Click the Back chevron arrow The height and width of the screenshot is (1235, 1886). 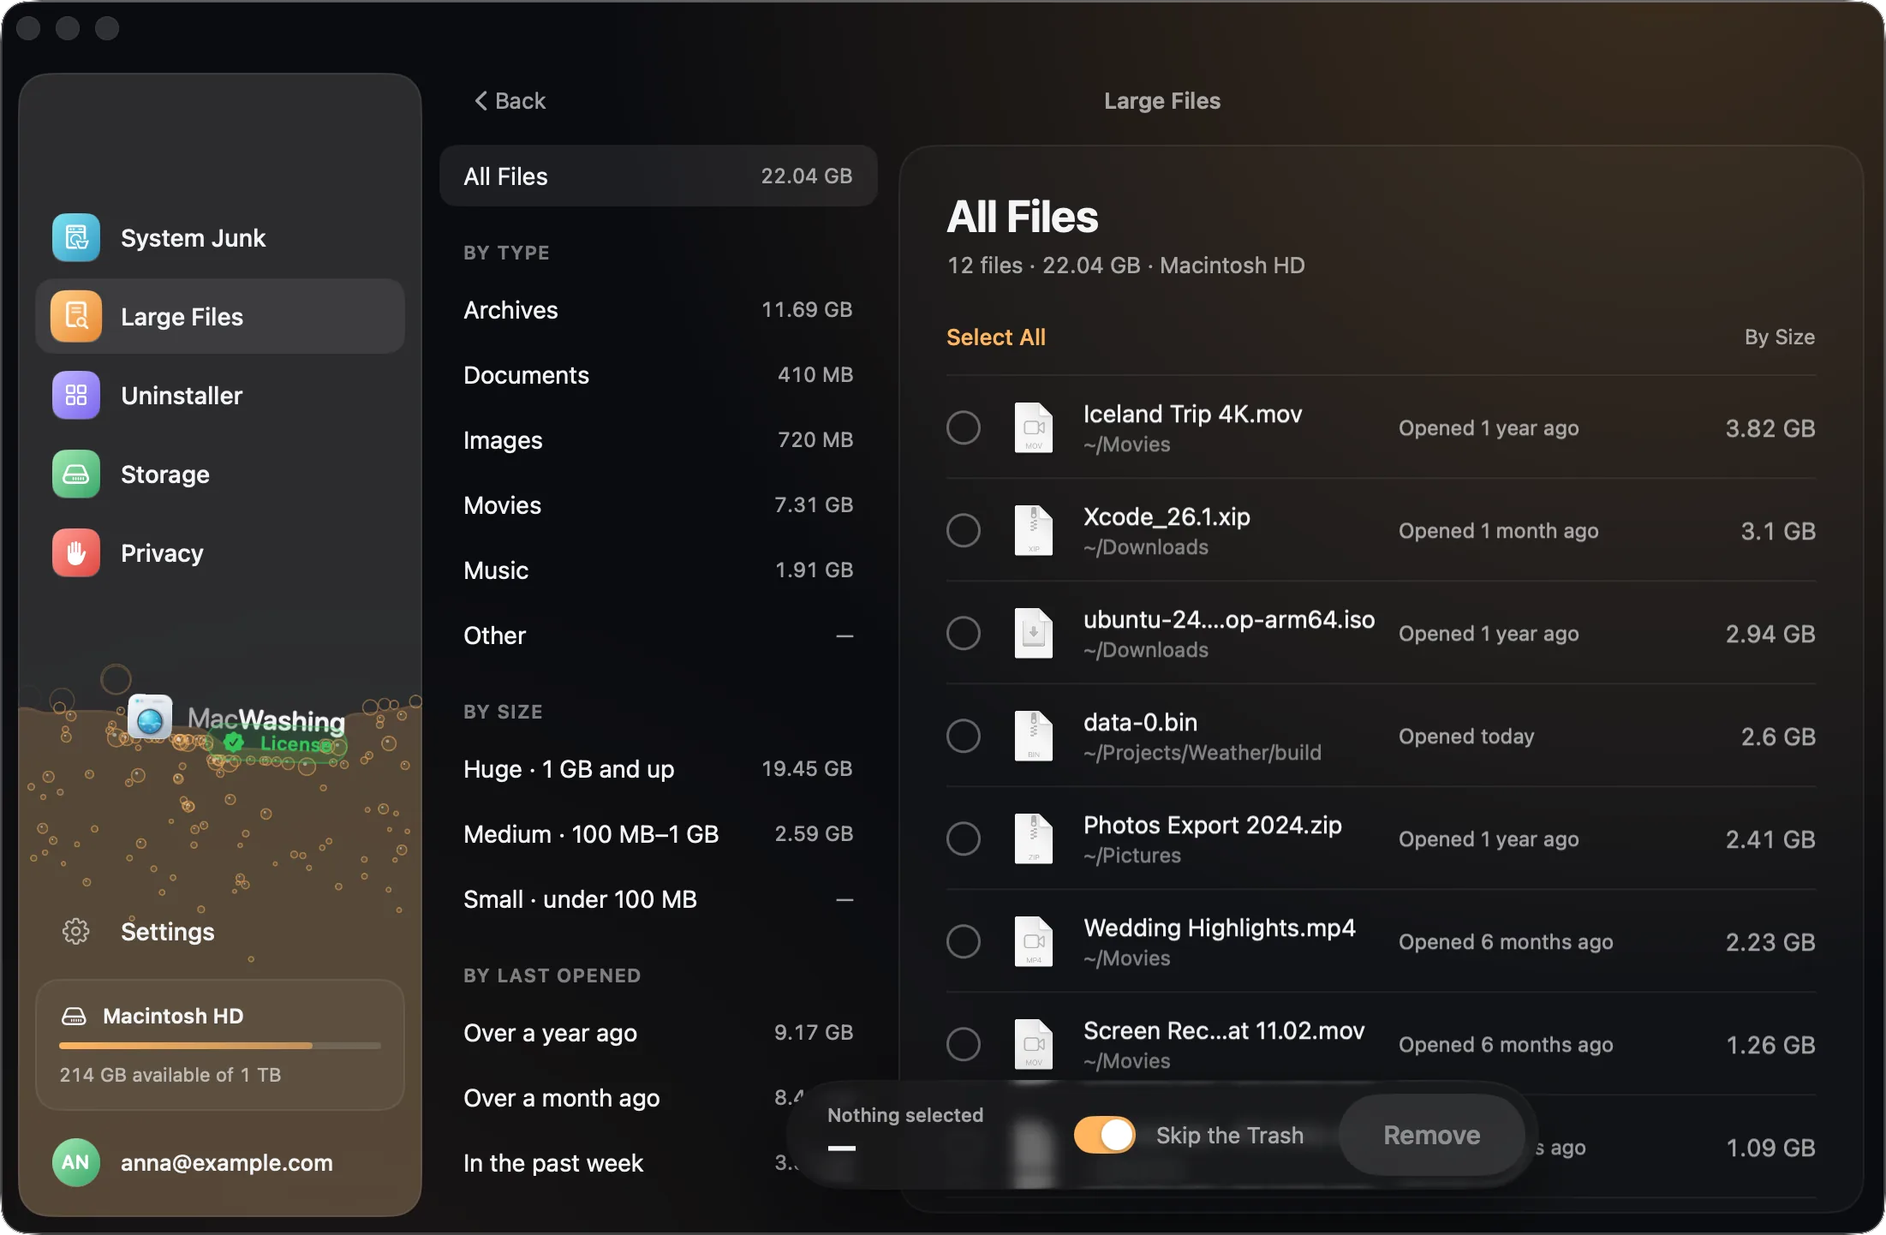click(481, 101)
